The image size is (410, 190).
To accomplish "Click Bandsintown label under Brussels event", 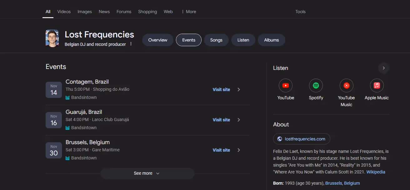I will tap(84, 158).
